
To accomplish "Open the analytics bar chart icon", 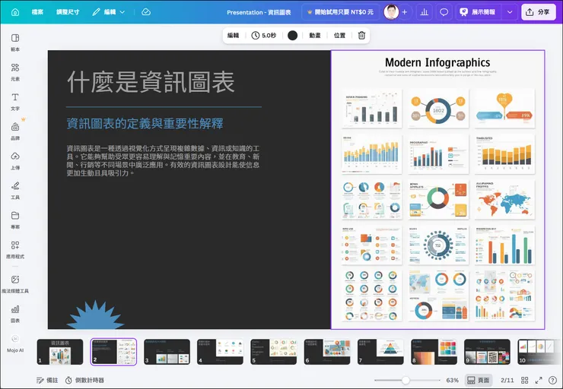I will (x=424, y=12).
